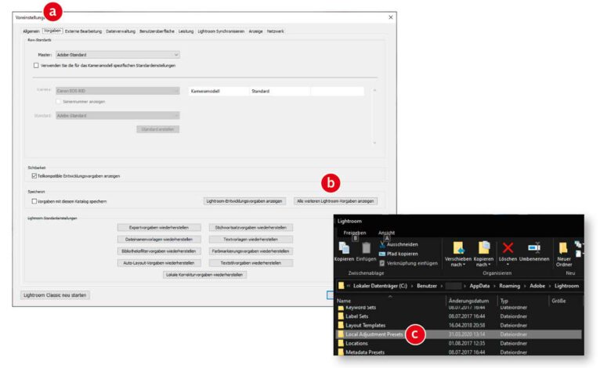Select Label Sets folder name
This screenshot has width=611, height=368.
pyautogui.click(x=356, y=316)
